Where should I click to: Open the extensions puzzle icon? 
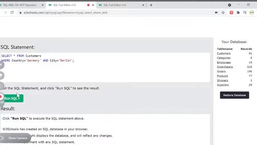tap(238, 12)
